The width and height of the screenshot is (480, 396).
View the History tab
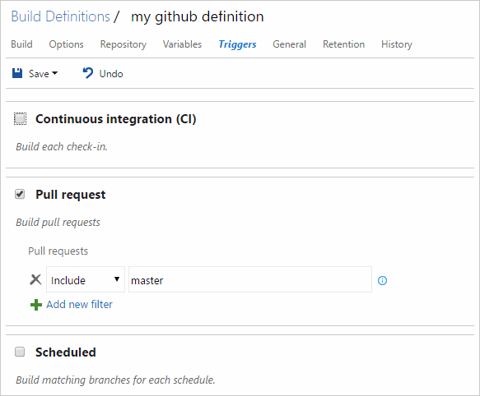396,44
